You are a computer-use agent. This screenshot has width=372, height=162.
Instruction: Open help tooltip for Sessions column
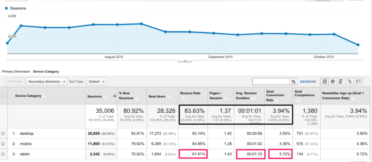tap(106, 96)
